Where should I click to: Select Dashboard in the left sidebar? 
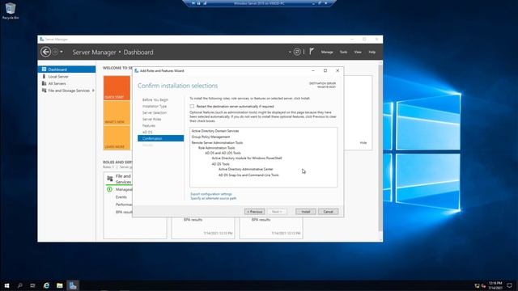coord(66,70)
